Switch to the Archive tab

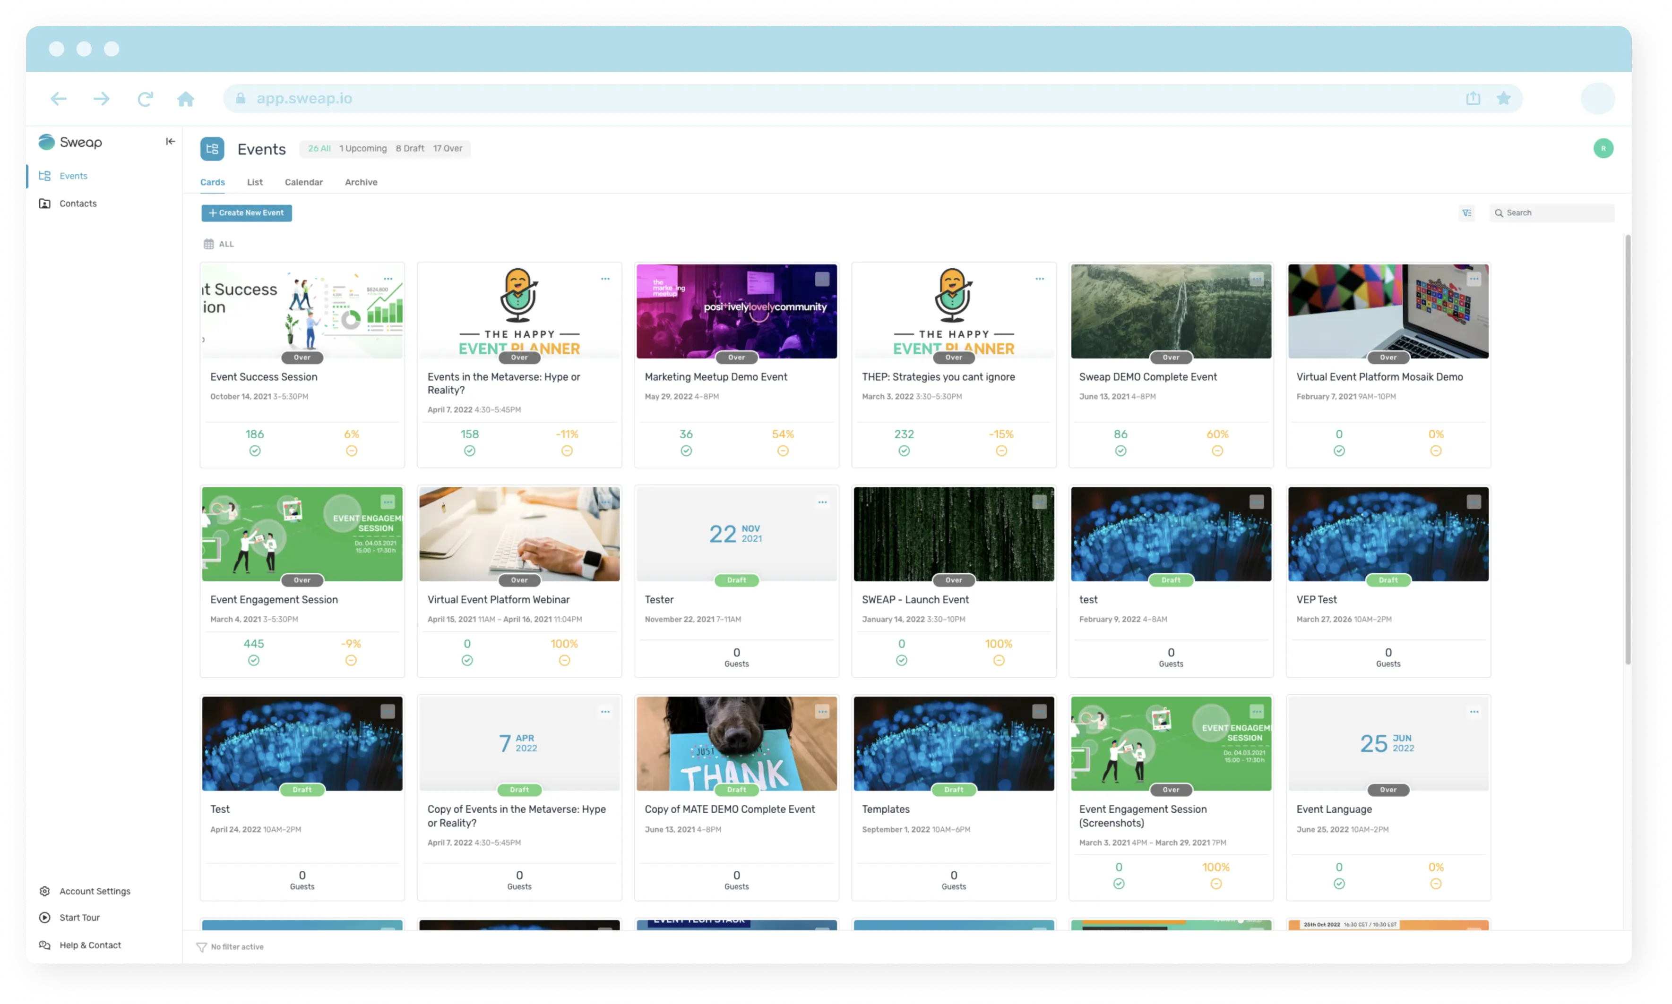click(x=361, y=183)
